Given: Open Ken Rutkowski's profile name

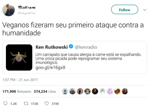Looking at the screenshot, I should pos(52,47).
